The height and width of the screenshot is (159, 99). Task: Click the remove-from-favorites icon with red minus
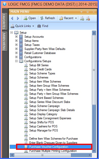88,18
